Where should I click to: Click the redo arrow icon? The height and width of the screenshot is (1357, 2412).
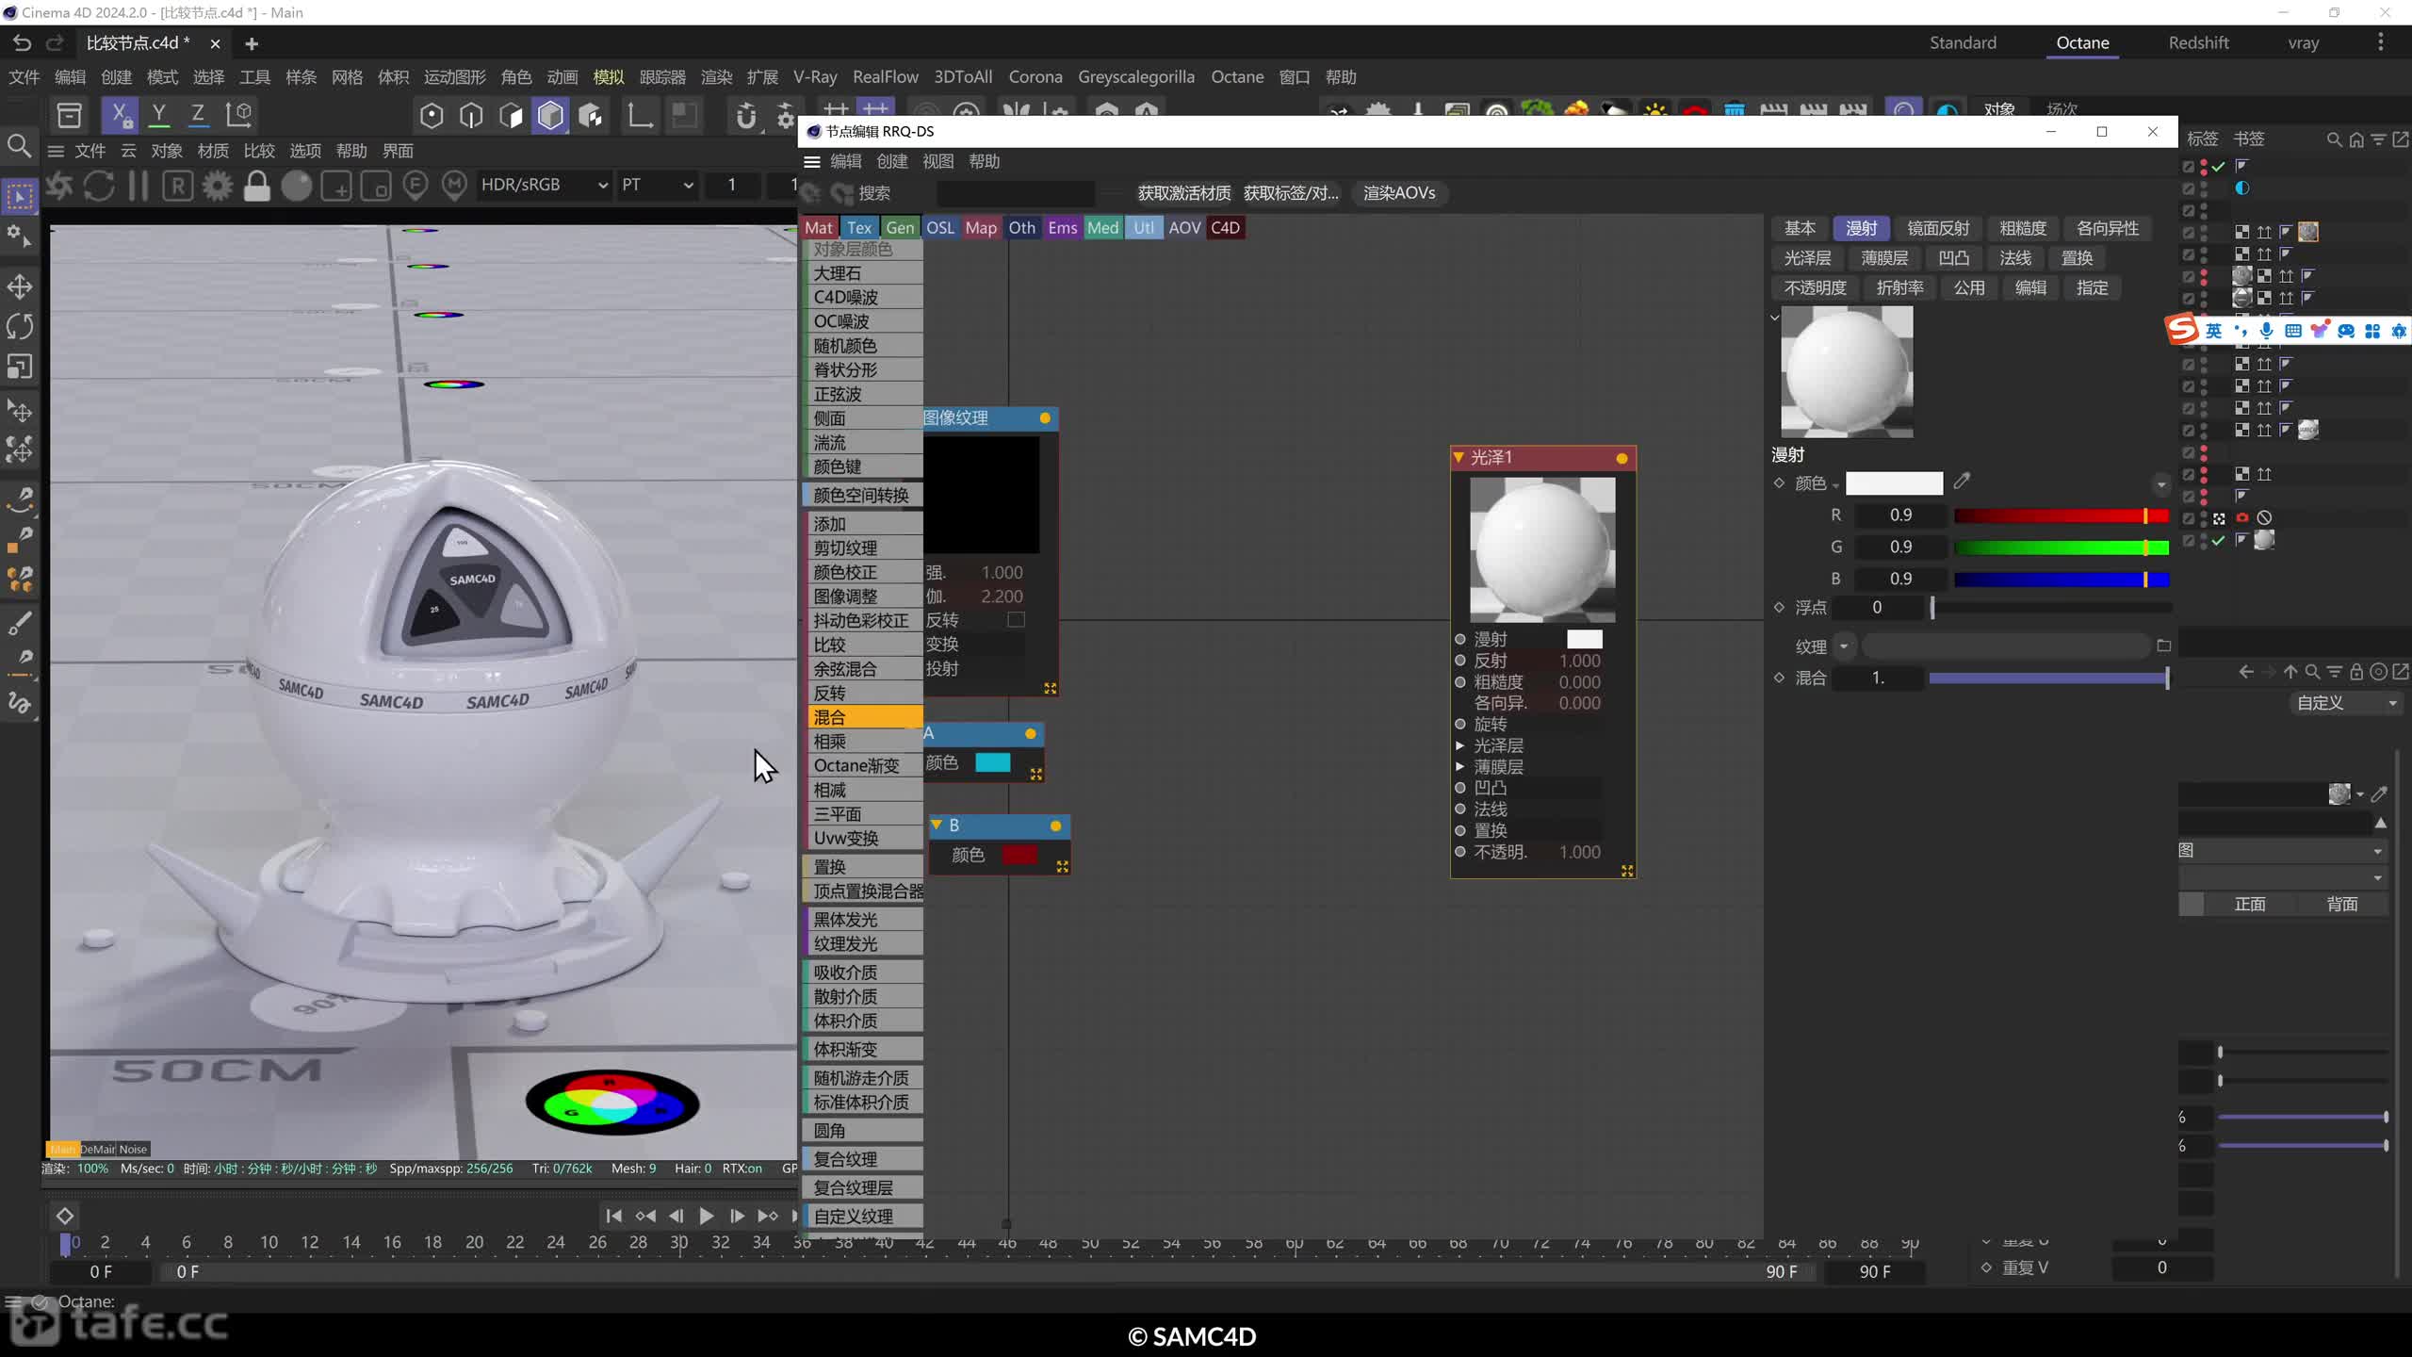(55, 43)
